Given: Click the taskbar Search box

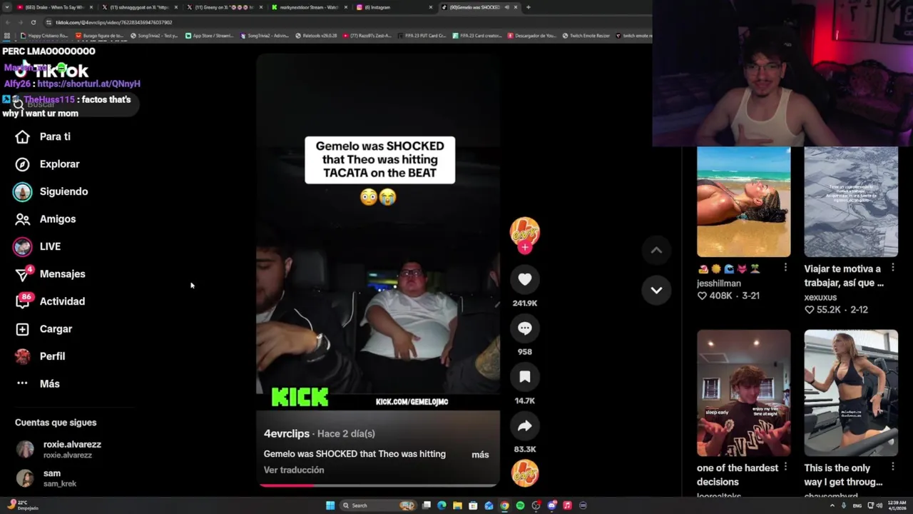Looking at the screenshot, I should 378,505.
